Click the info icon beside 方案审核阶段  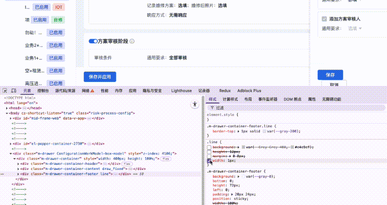pos(132,41)
